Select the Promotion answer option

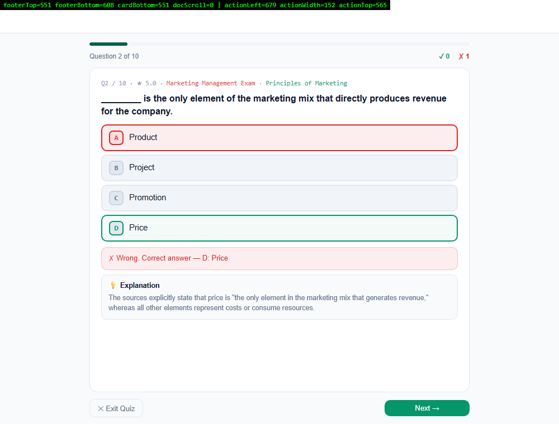[x=279, y=198]
